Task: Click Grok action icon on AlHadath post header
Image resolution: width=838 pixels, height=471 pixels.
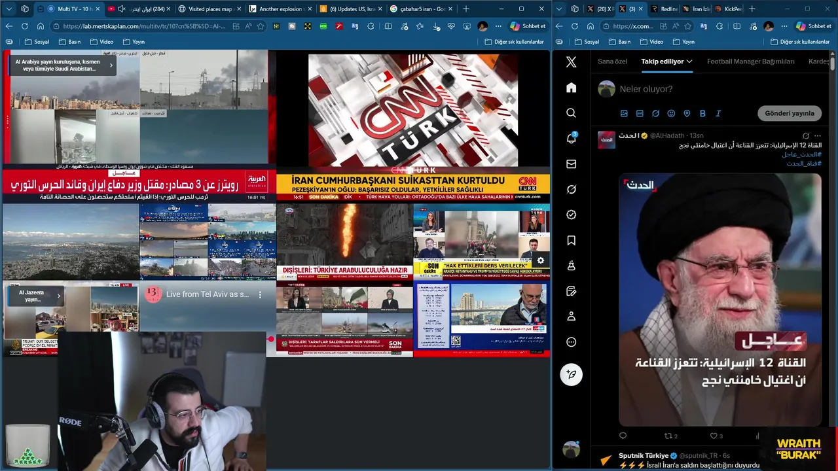Action: [806, 135]
